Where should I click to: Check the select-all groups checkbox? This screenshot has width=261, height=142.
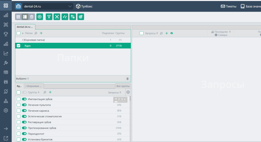coord(19,92)
